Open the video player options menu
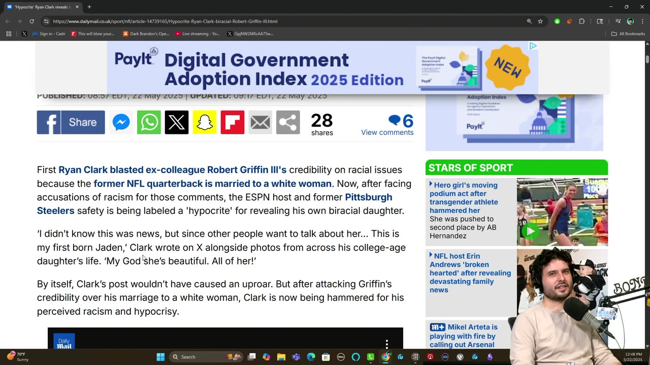Screen dimensions: 650x365 click(x=387, y=344)
